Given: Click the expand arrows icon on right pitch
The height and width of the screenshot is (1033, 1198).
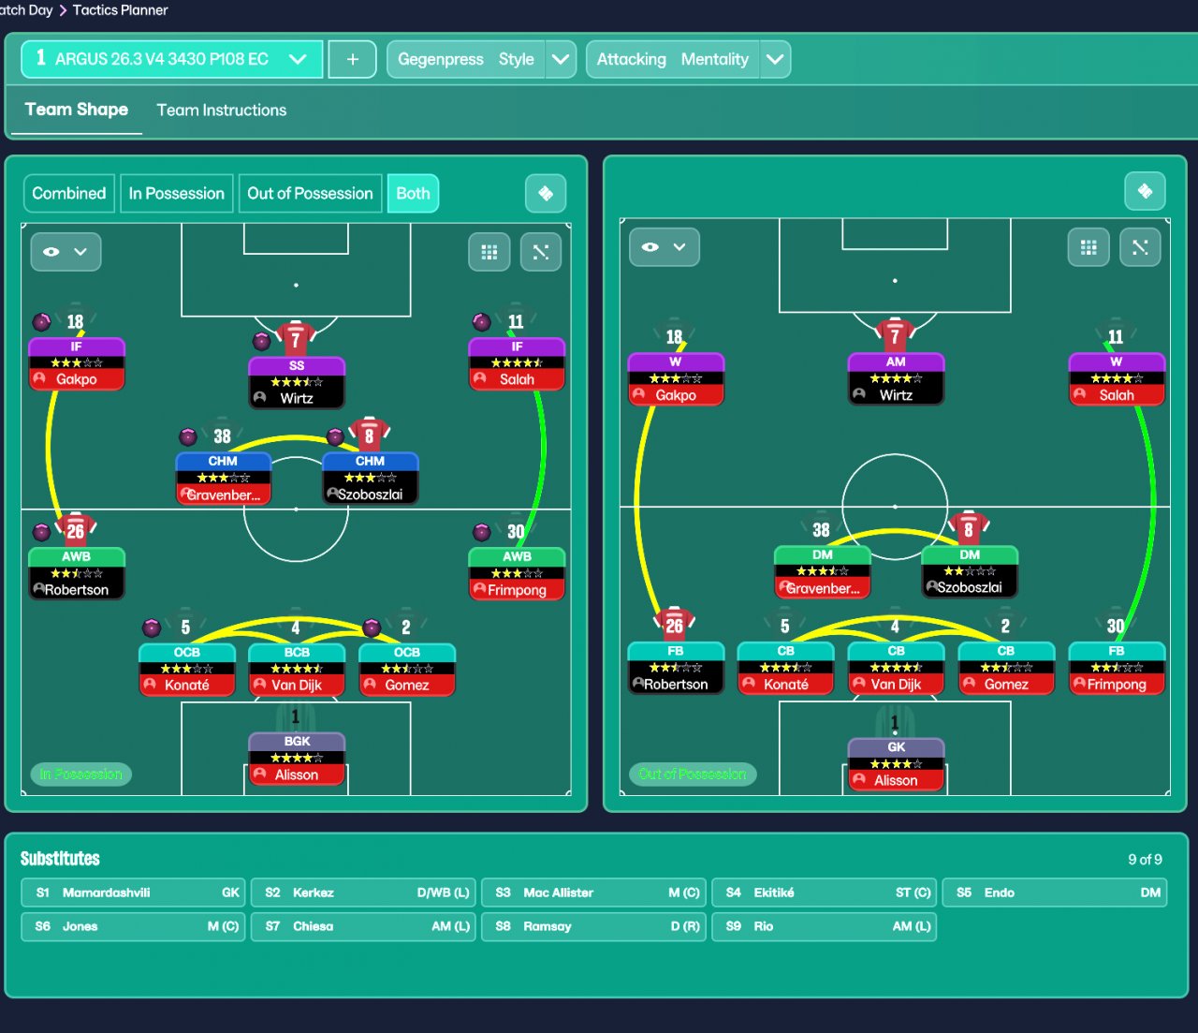Looking at the screenshot, I should pos(1140,247).
